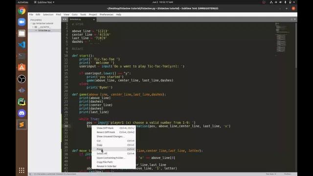Viewport: 313px width, 176px height.
Task: Open Discord from the dock
Action: click(x=22, y=113)
